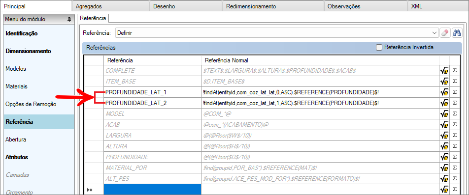This screenshot has width=469, height=195.
Task: Select the ALT_PES reference cell
Action: pyautogui.click(x=152, y=179)
